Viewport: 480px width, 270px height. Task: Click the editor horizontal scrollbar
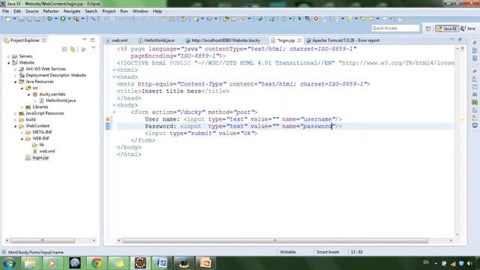point(274,241)
